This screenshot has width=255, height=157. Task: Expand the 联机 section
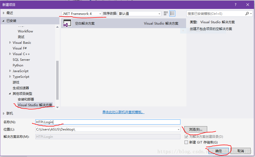(4, 113)
